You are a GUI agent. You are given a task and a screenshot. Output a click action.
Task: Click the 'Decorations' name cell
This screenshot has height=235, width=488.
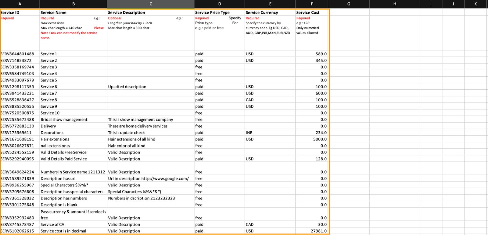pyautogui.click(x=74, y=133)
